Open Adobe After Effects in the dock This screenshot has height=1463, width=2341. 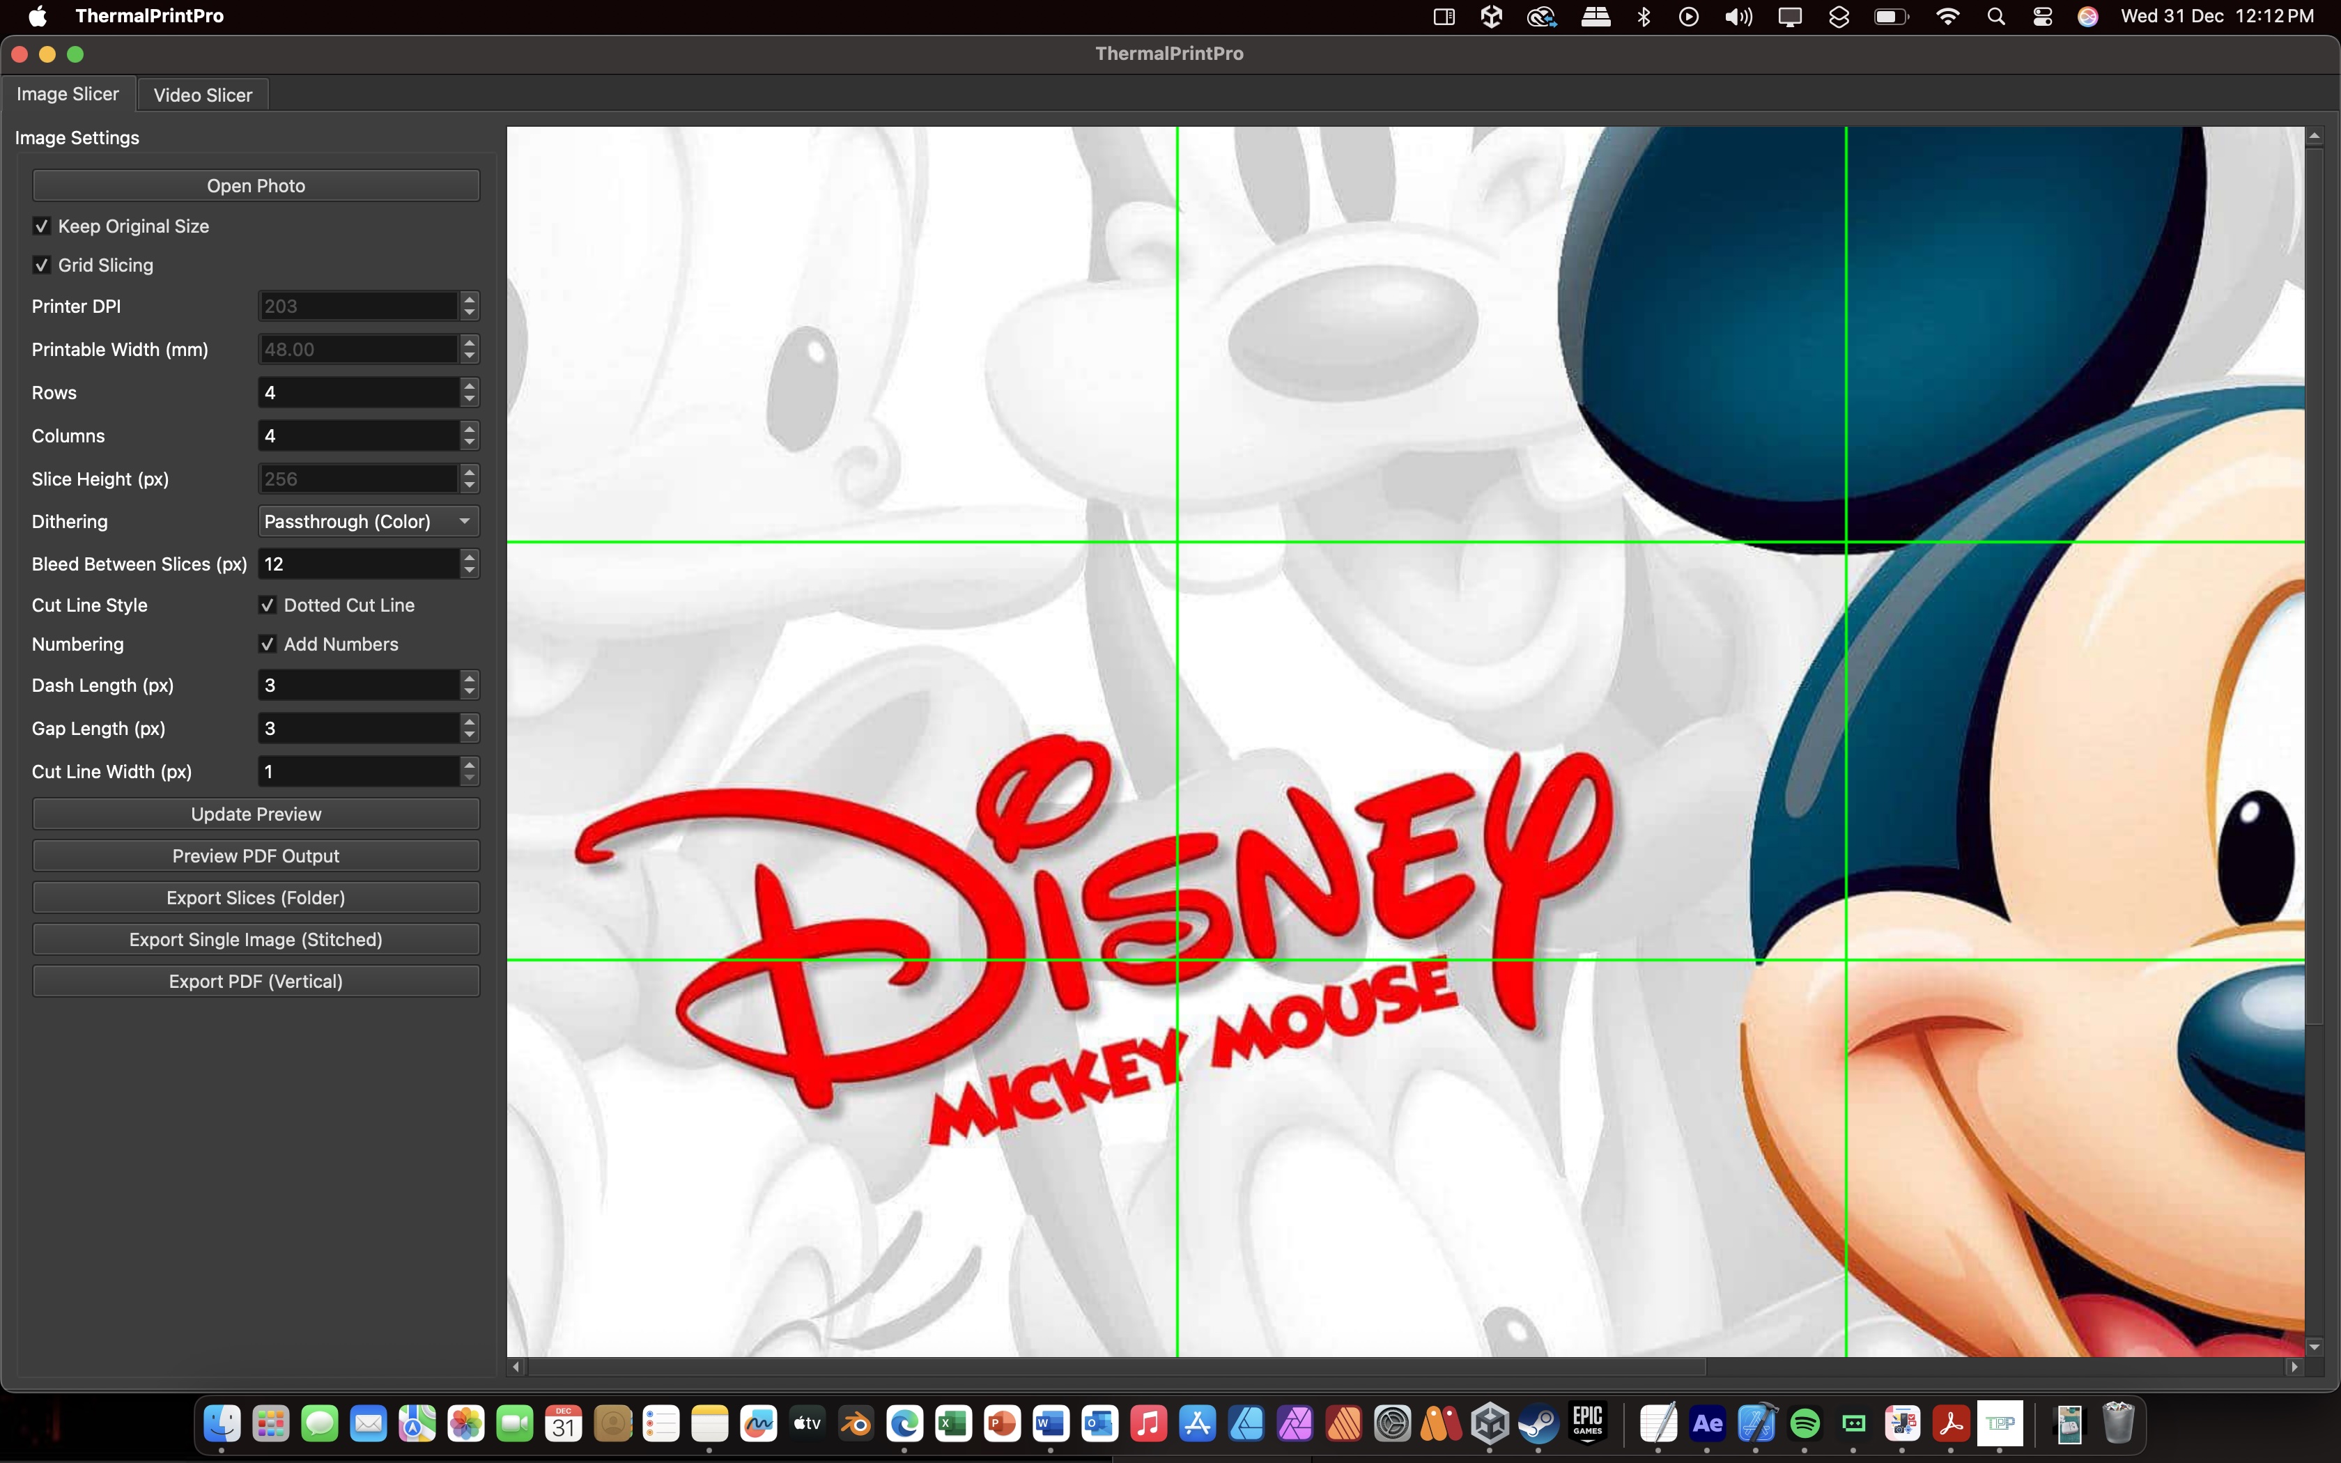pyautogui.click(x=1708, y=1423)
